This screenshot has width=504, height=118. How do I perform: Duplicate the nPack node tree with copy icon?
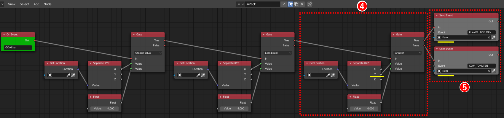pos(296,4)
